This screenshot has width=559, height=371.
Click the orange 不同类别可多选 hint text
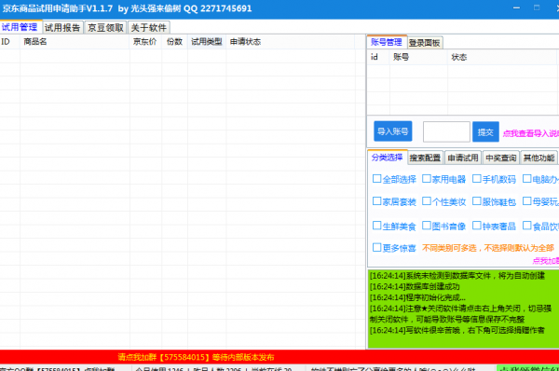click(488, 248)
